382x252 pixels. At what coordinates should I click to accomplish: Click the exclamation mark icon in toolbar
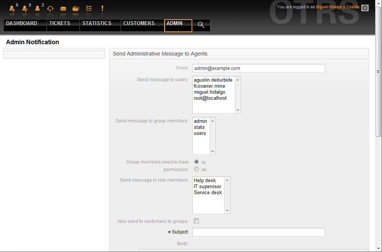click(102, 8)
